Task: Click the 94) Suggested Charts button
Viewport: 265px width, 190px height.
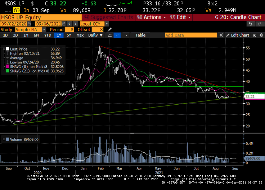Action: click(108, 17)
